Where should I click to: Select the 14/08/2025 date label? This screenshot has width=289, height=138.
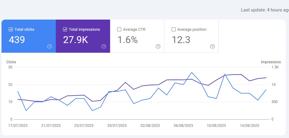point(250,126)
